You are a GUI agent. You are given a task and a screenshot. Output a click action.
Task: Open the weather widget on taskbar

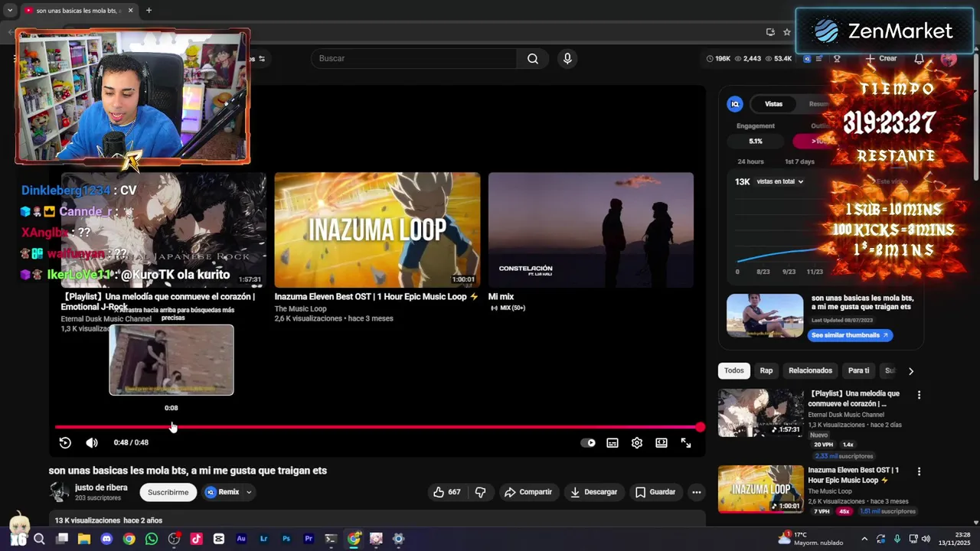coord(809,539)
